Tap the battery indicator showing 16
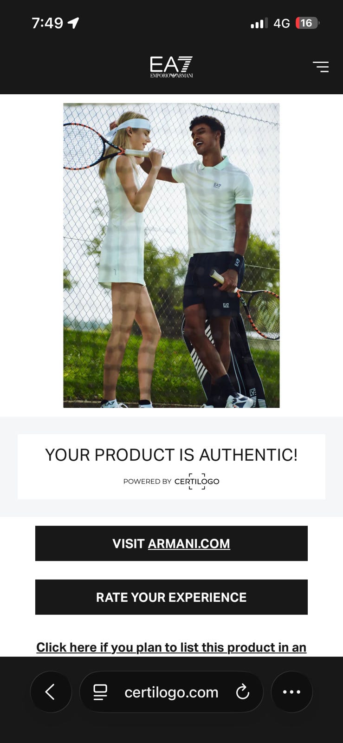Viewport: 343px width, 743px height. click(307, 23)
